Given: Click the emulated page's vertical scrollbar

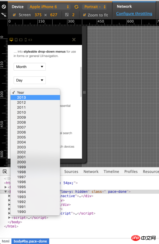Looking at the screenshot, I should coord(81,82).
